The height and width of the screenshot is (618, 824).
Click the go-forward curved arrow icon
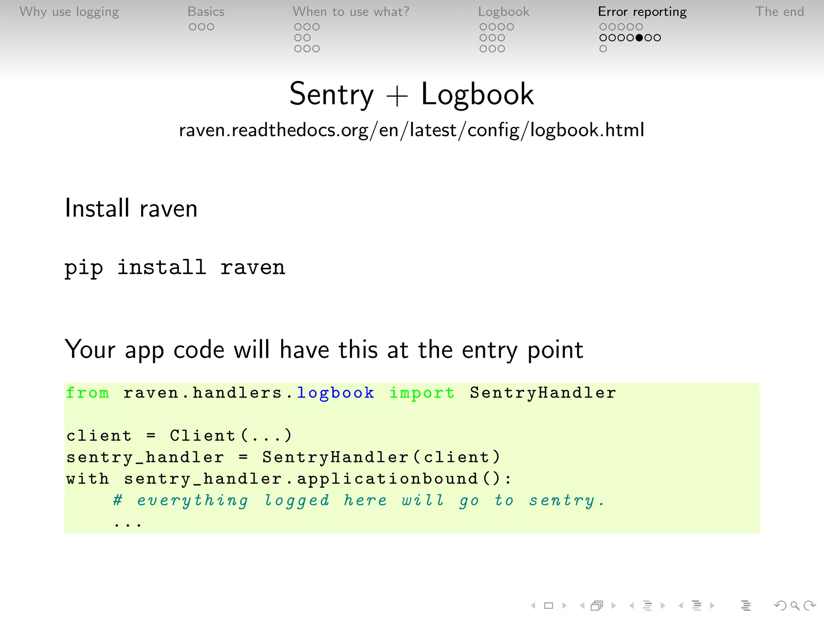point(810,605)
